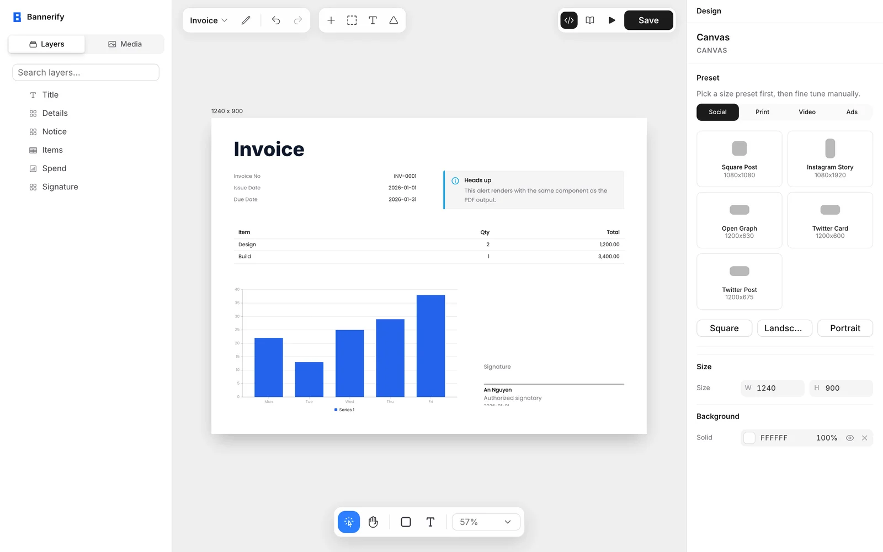Open the 57% zoom dropdown
Screen dimensions: 883x552
point(486,522)
